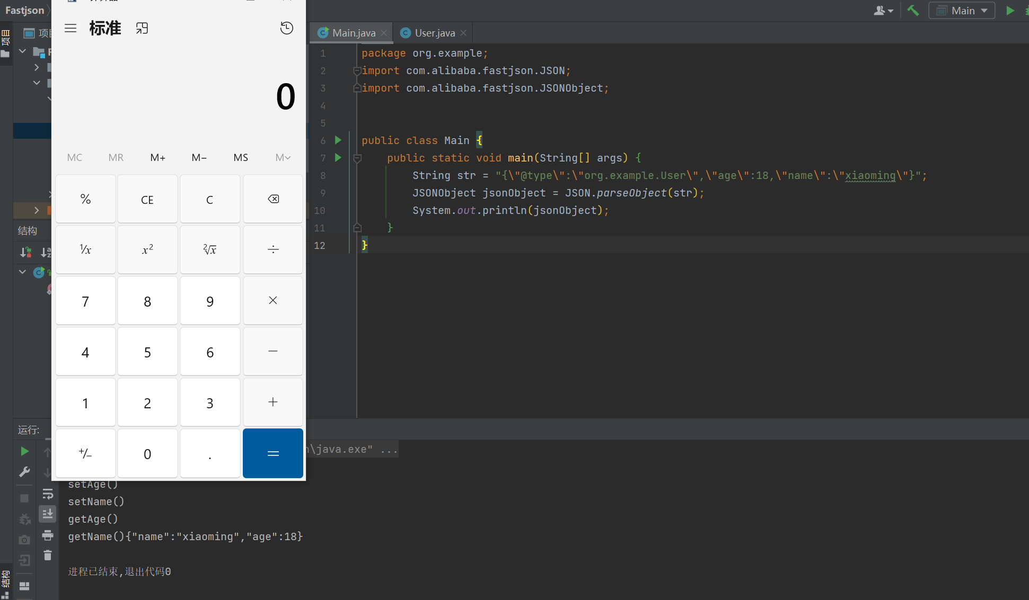Click the run gutter arrow beside main method
Screen dimensions: 1029x600
338,158
